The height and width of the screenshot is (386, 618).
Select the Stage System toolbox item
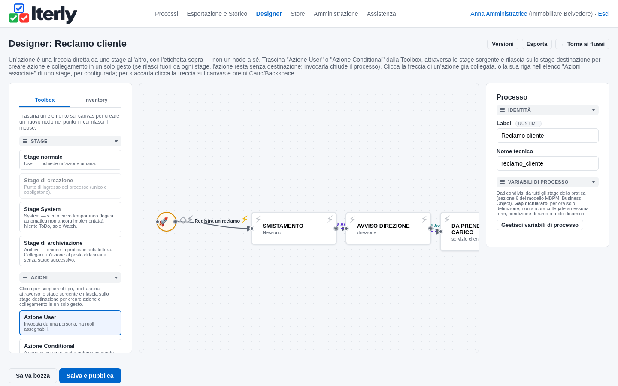click(x=70, y=217)
